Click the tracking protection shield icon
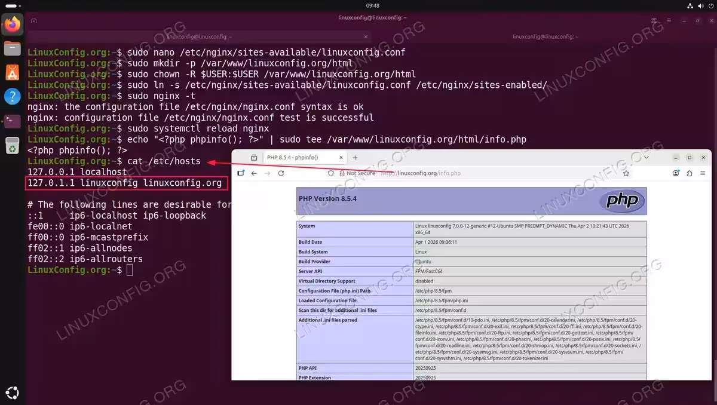Image resolution: width=717 pixels, height=405 pixels. pyautogui.click(x=331, y=173)
